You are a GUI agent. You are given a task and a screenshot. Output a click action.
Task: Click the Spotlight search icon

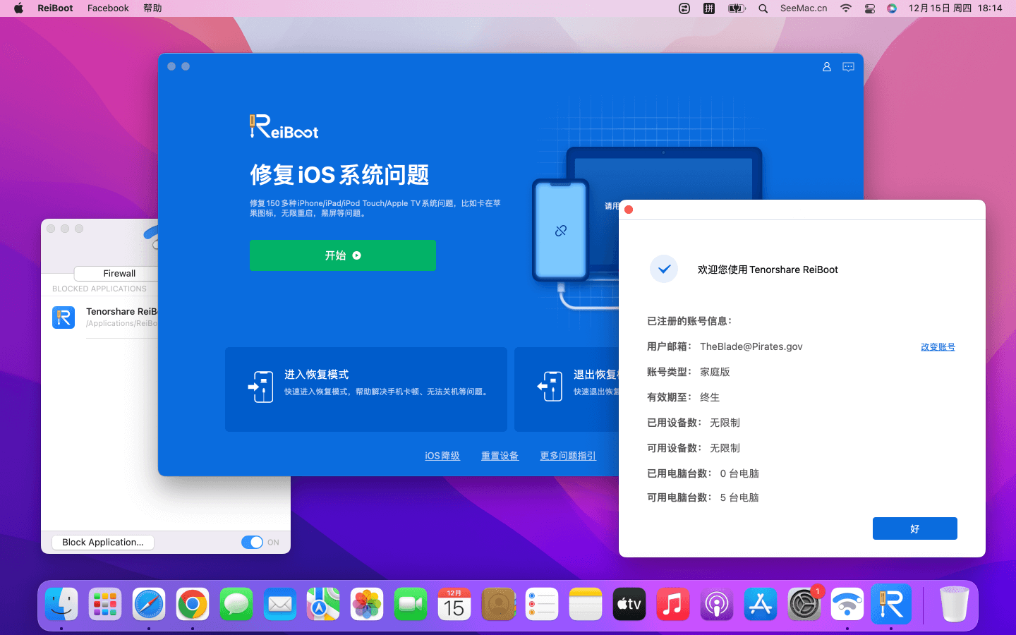[x=763, y=8]
